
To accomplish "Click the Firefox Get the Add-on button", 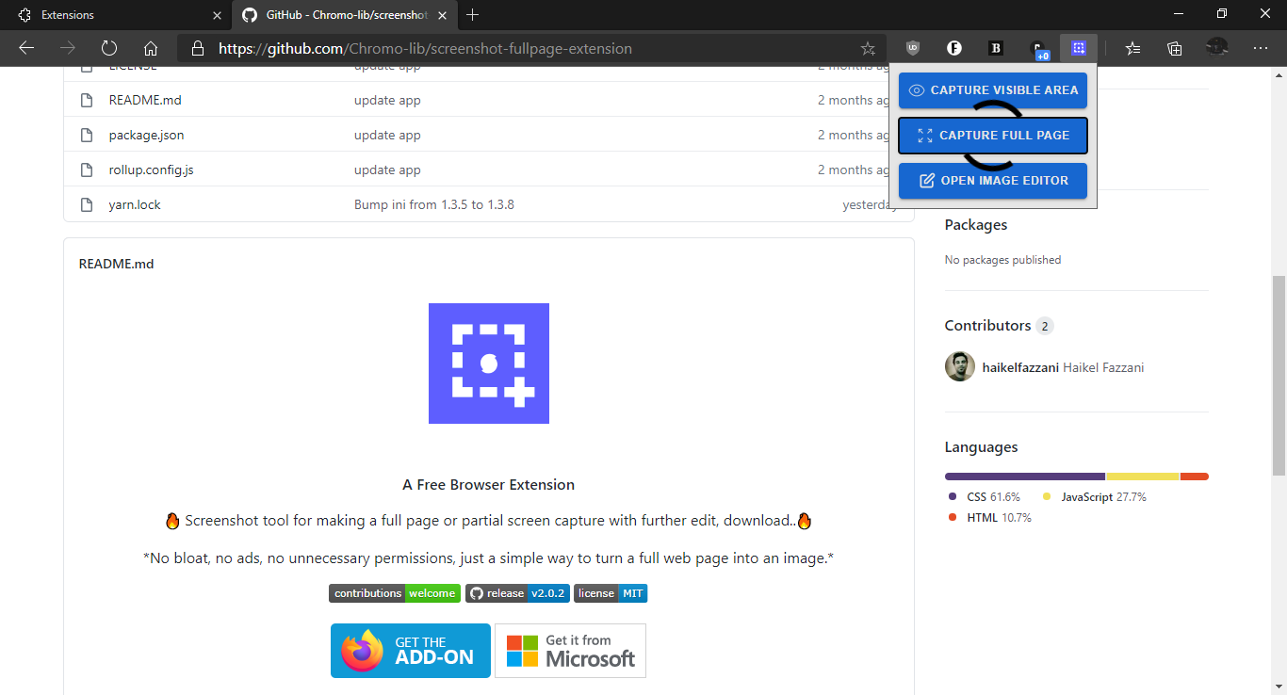I will pyautogui.click(x=411, y=651).
